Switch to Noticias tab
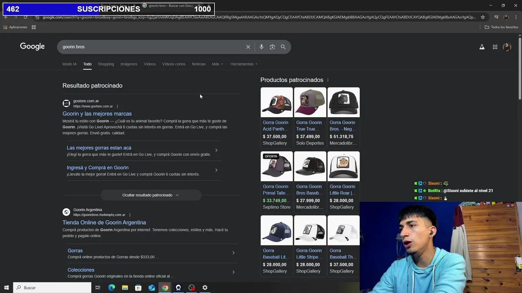The height and width of the screenshot is (293, 522). 199,64
